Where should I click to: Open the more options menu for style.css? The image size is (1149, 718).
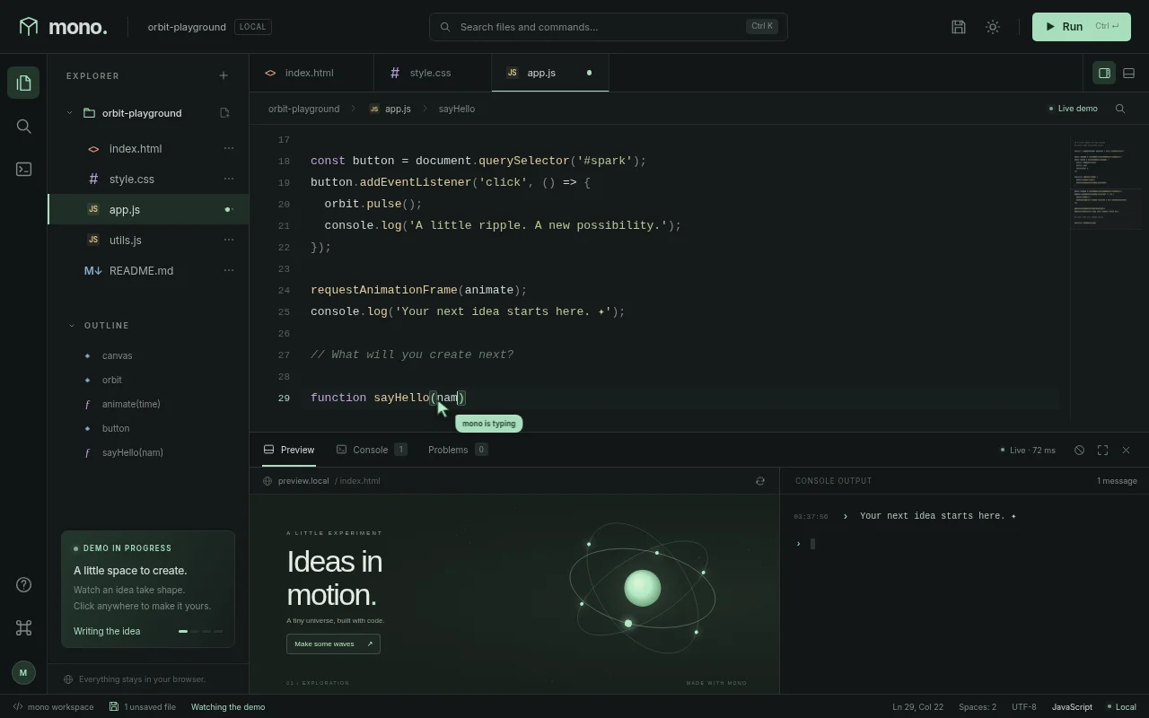tap(229, 179)
